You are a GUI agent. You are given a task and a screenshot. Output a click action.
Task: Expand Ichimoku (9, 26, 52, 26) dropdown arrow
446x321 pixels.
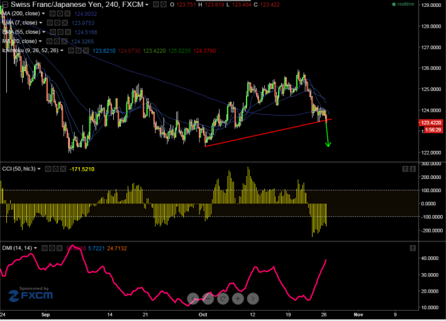pos(62,50)
